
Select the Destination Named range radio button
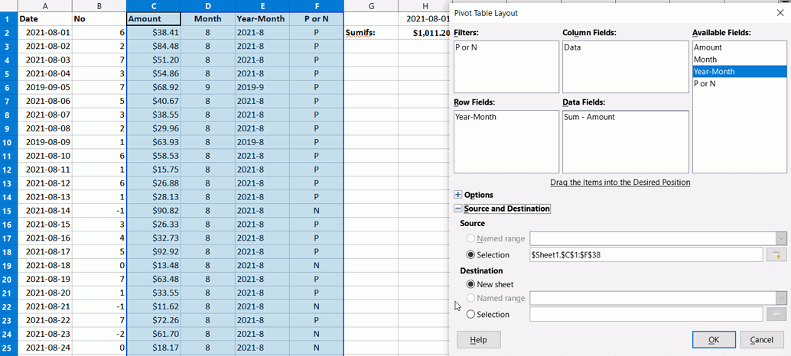(470, 298)
